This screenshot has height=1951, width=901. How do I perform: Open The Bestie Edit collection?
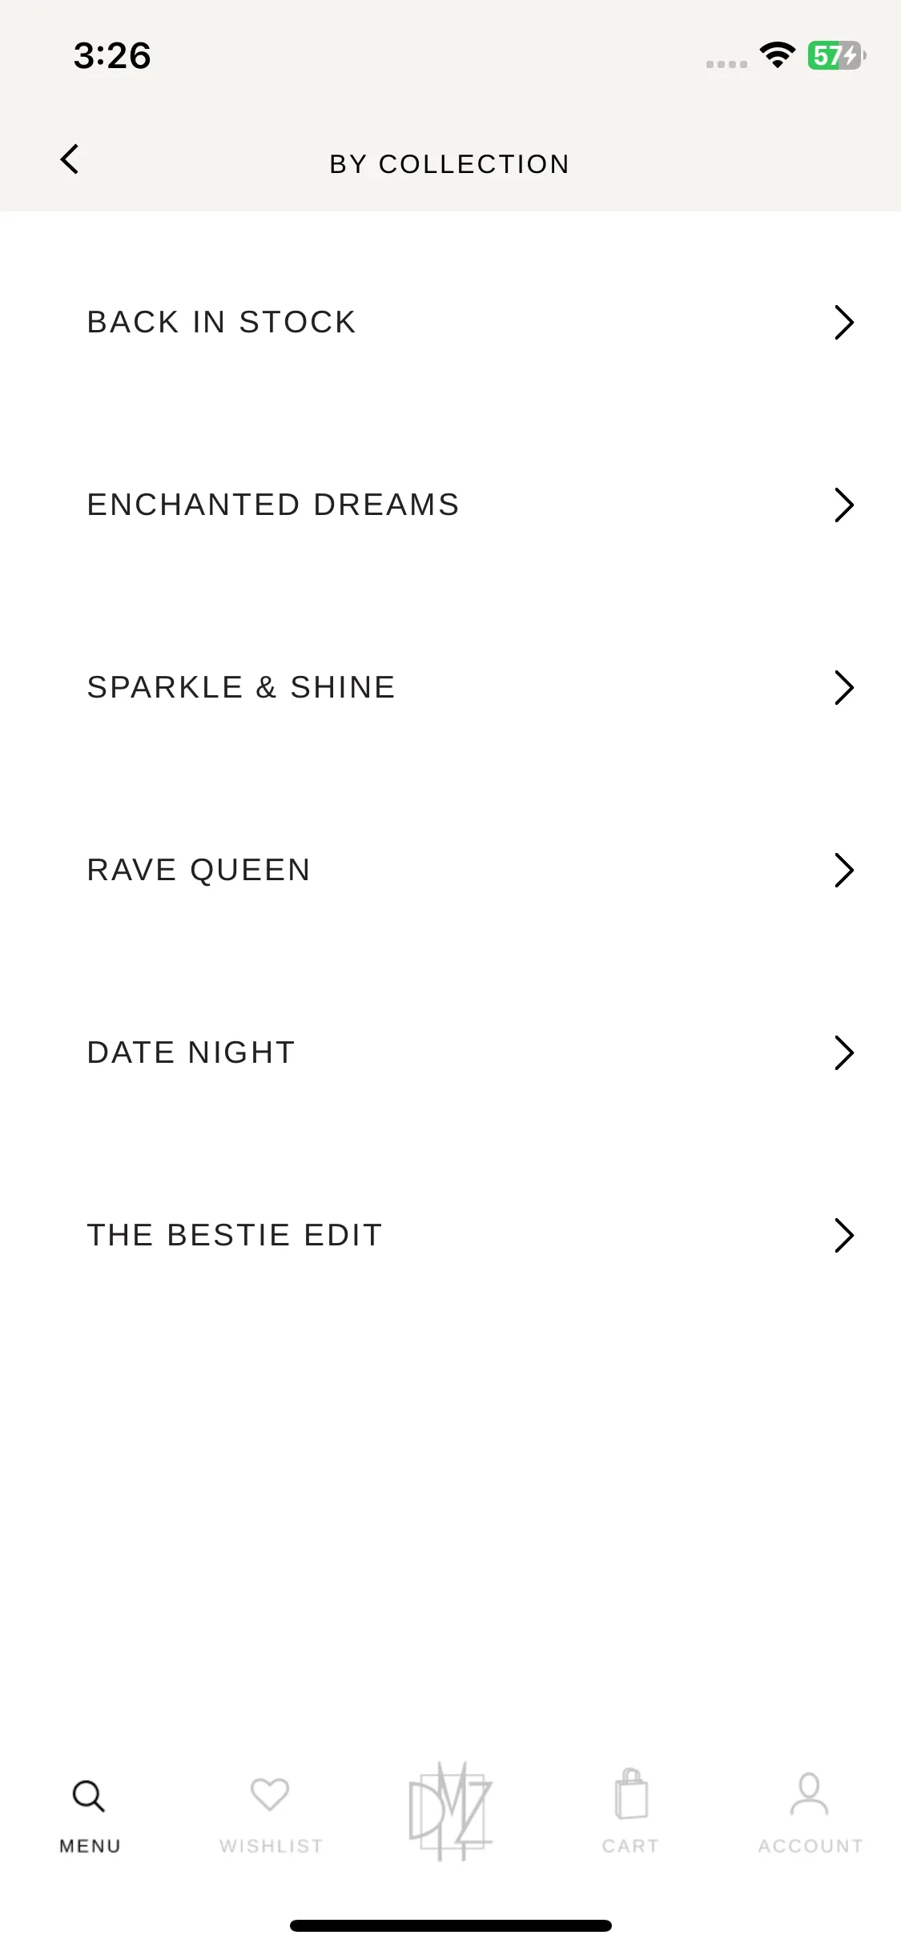click(450, 1235)
